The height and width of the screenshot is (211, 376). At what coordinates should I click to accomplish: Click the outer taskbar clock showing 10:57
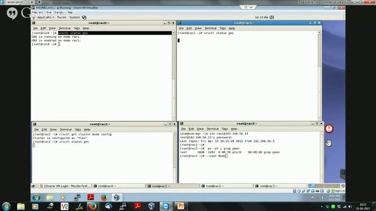click(x=363, y=206)
